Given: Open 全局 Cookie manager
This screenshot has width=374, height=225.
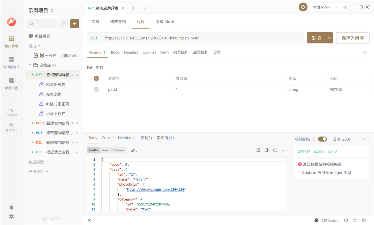Looking at the screenshot, I should tap(326, 220).
